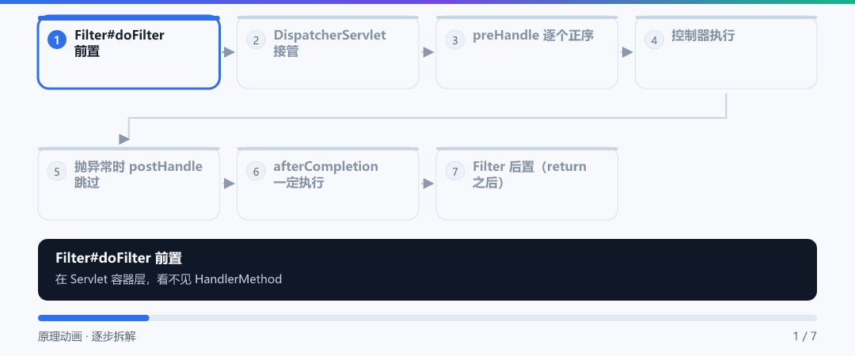Select the afterCompletion 一定执行 card
The width and height of the screenshot is (855, 356).
[328, 184]
